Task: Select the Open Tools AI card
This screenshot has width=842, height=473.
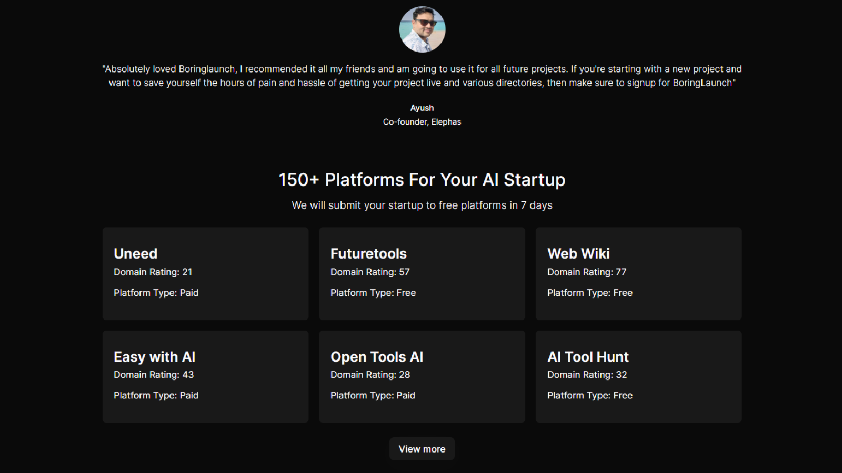Action: pyautogui.click(x=422, y=376)
